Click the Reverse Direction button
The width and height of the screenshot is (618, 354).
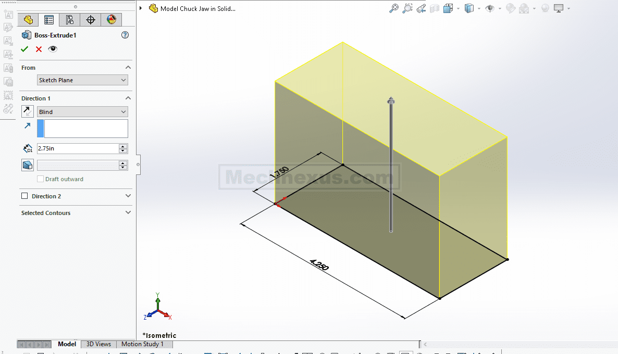tap(27, 111)
